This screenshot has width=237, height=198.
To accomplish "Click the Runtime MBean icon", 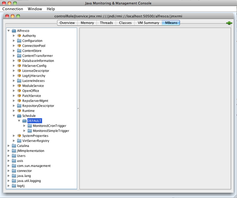I will click(x=19, y=111).
